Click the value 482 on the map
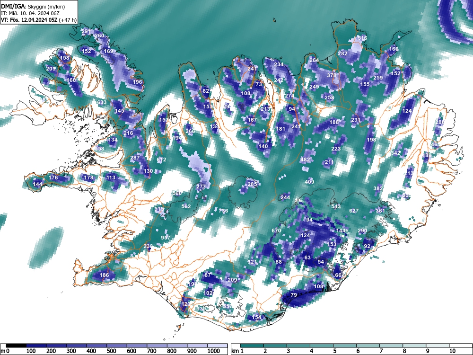The image size is (473, 355). pyautogui.click(x=305, y=160)
